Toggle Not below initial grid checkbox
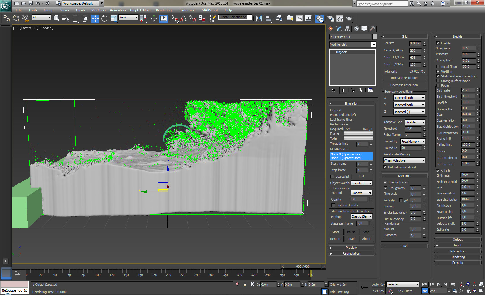Viewport: 485px width, 295px height. (x=385, y=167)
